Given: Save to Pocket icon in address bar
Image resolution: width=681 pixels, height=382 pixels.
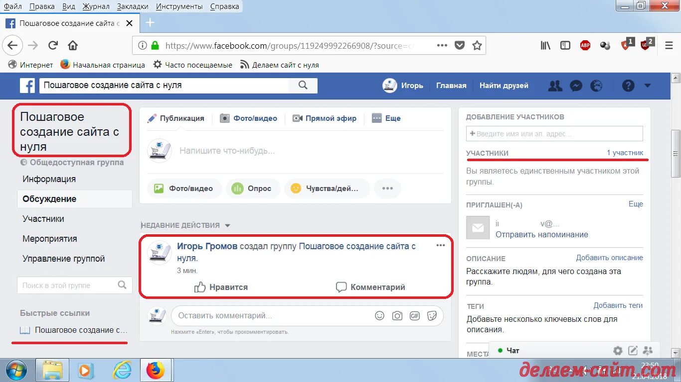Looking at the screenshot, I should pyautogui.click(x=460, y=45).
